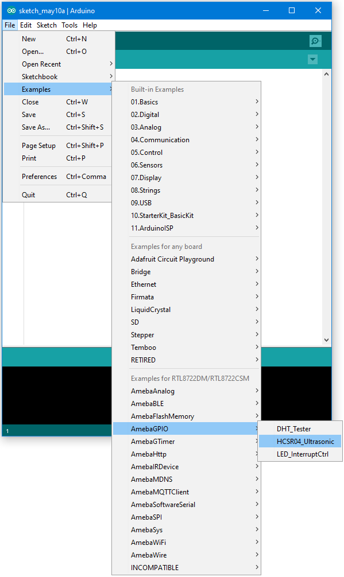Click Save in the File menu
344x577 pixels.
click(x=58, y=115)
